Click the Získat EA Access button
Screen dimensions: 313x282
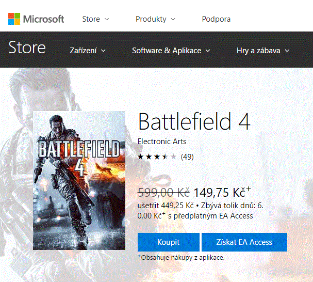pyautogui.click(x=244, y=242)
